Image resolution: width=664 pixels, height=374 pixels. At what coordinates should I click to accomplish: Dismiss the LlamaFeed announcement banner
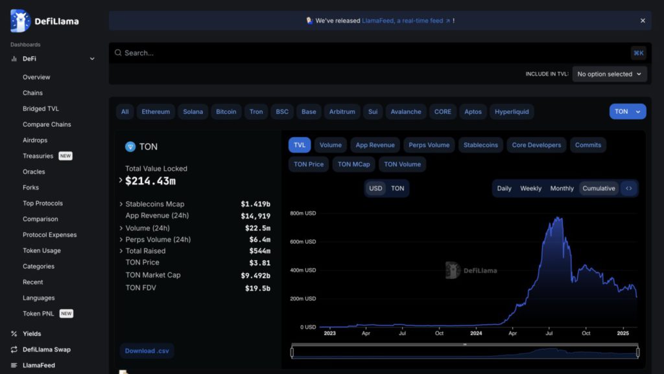(x=643, y=21)
